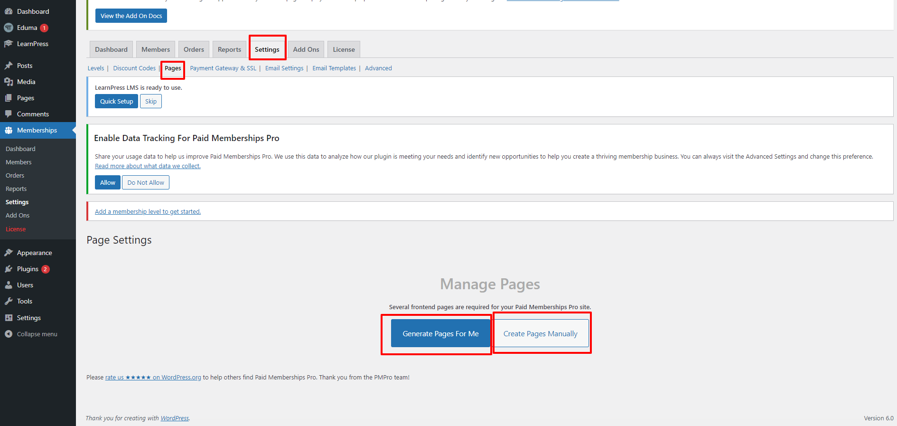
Task: Switch to the Dashboard tab
Action: (111, 49)
